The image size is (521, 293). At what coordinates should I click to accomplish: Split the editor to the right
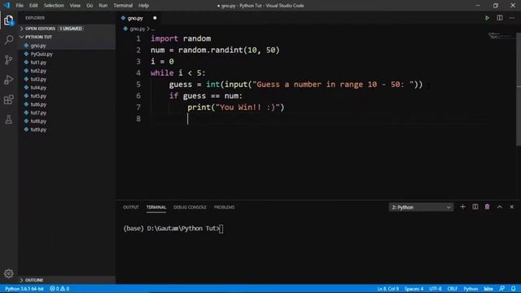(x=499, y=18)
